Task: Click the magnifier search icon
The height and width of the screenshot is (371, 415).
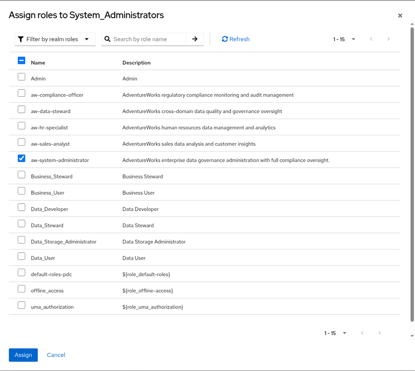Action: (x=107, y=39)
